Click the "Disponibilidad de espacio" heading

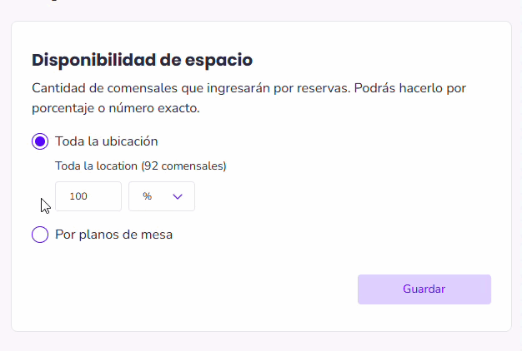[142, 60]
